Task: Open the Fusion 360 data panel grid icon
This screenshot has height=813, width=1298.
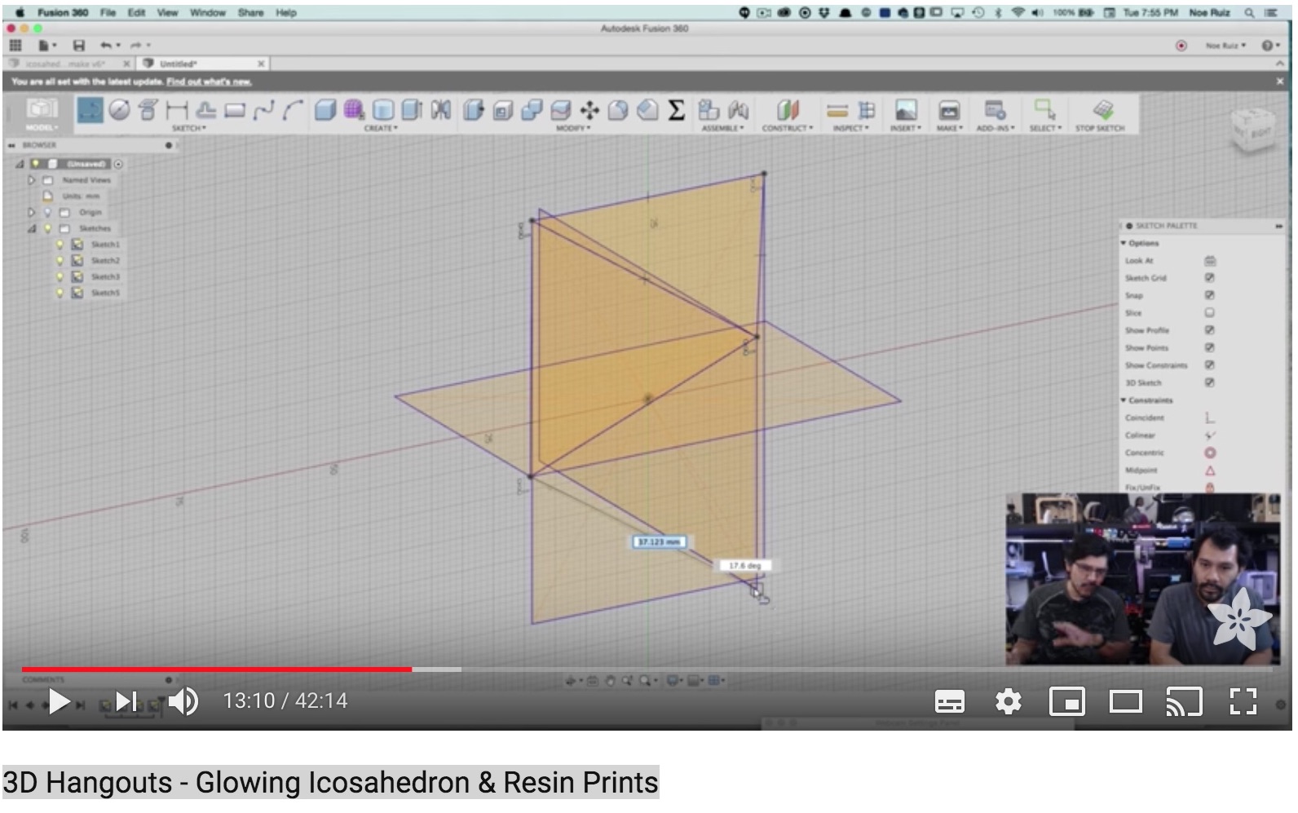Action: 15,46
